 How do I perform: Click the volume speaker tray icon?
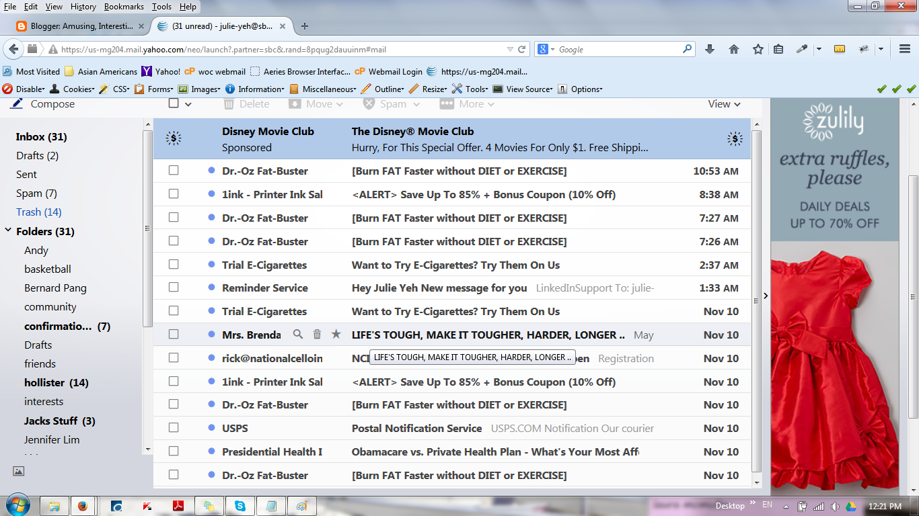tap(835, 506)
